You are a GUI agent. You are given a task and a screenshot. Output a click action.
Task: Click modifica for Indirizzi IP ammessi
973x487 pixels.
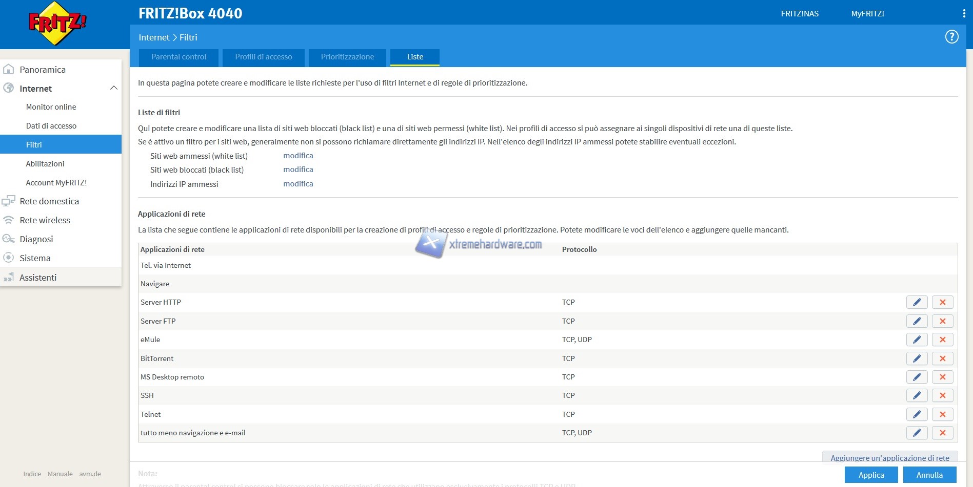pos(298,184)
